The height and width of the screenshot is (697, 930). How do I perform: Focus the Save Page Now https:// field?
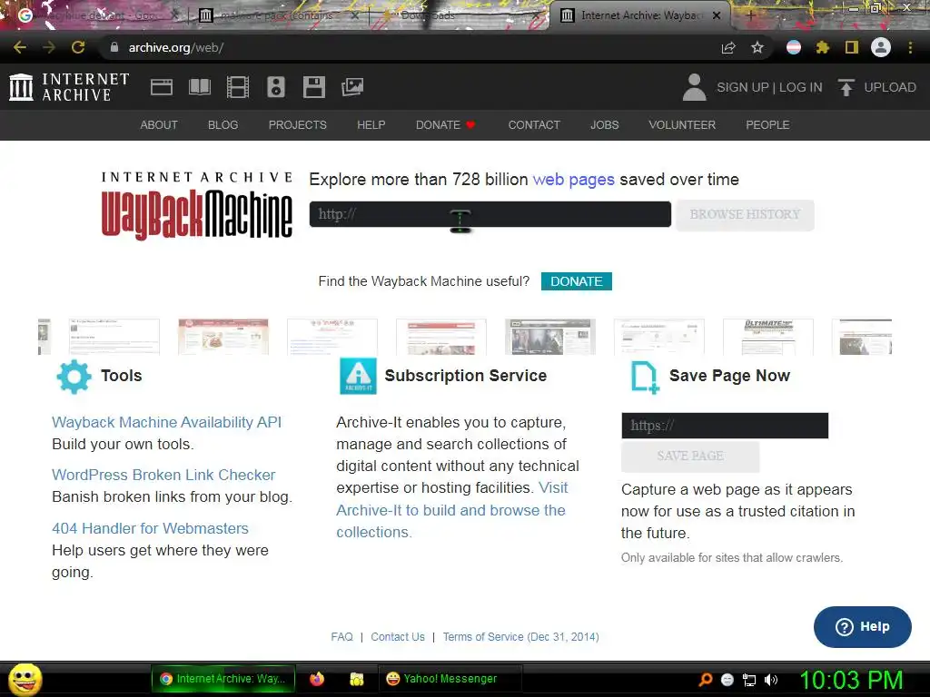click(x=725, y=426)
